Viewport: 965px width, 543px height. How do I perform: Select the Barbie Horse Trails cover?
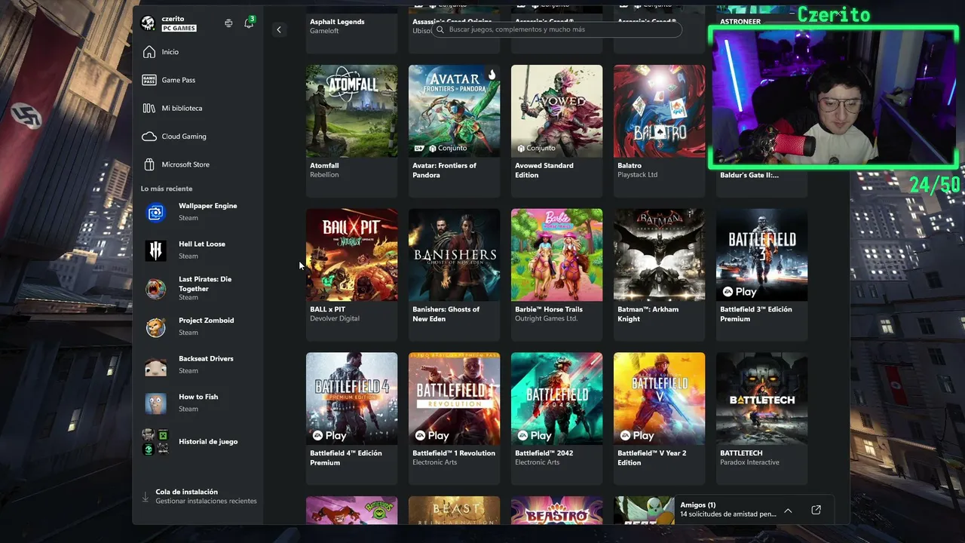[x=556, y=255]
